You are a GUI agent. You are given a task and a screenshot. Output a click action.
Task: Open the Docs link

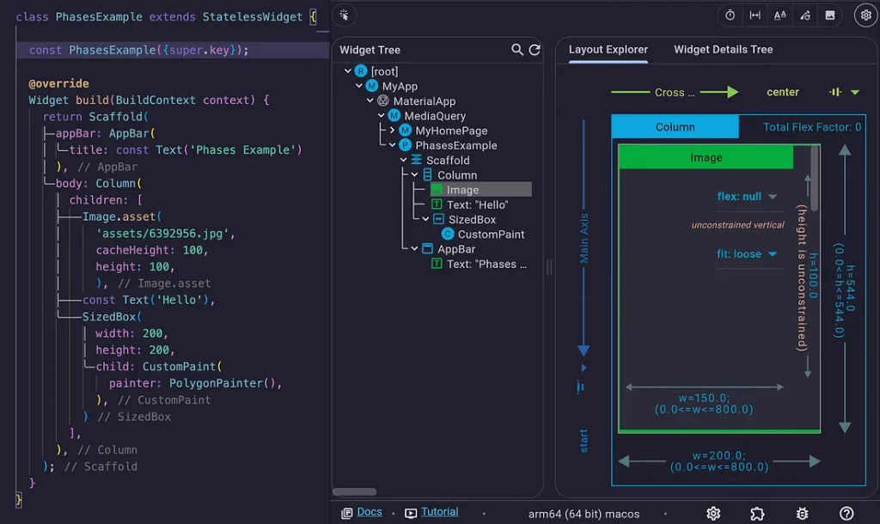click(370, 512)
